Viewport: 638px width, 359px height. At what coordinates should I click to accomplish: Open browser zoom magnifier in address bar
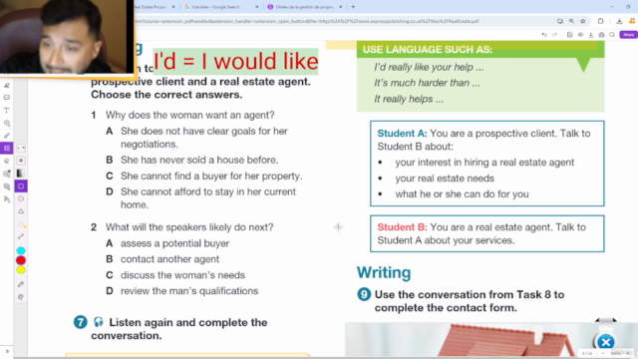tap(571, 21)
